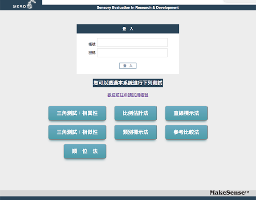Click the 登入 submit button
Screen dimensions: 256x200
click(x=128, y=66)
